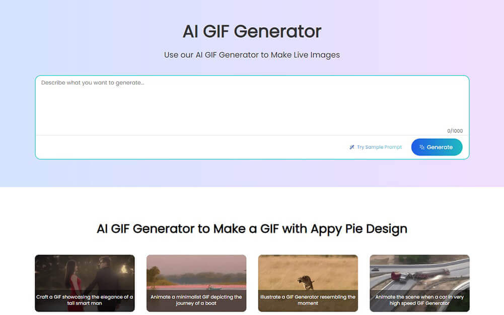Click 'Illustrate a GIF Generator resembling the moment' caption
The width and height of the screenshot is (504, 315).
coord(308,300)
